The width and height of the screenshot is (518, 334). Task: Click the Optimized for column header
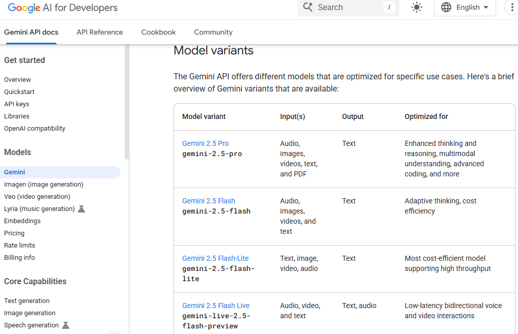pyautogui.click(x=426, y=116)
